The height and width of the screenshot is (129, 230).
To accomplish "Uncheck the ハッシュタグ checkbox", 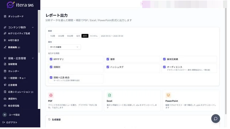I will [108, 67].
